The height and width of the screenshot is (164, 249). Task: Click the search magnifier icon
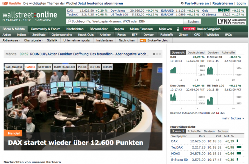[69, 21]
